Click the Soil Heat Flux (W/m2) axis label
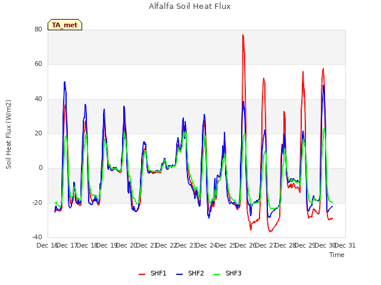Viewport: 381px width, 285px height. (8, 134)
